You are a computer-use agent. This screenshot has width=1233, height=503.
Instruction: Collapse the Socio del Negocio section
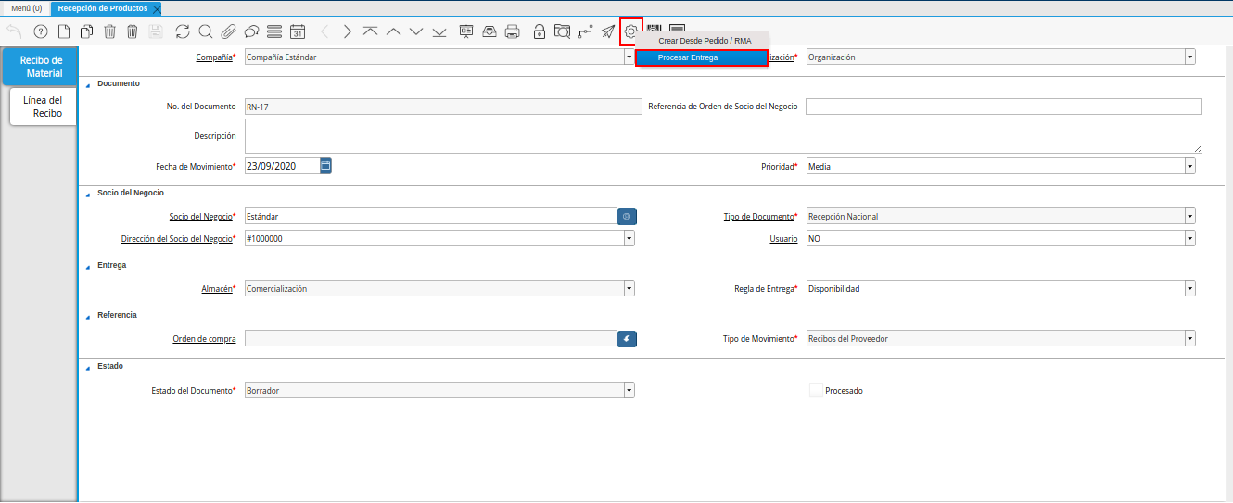(89, 193)
